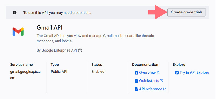Click the 'Documentation' column label
The width and height of the screenshot is (216, 99).
pos(145,65)
